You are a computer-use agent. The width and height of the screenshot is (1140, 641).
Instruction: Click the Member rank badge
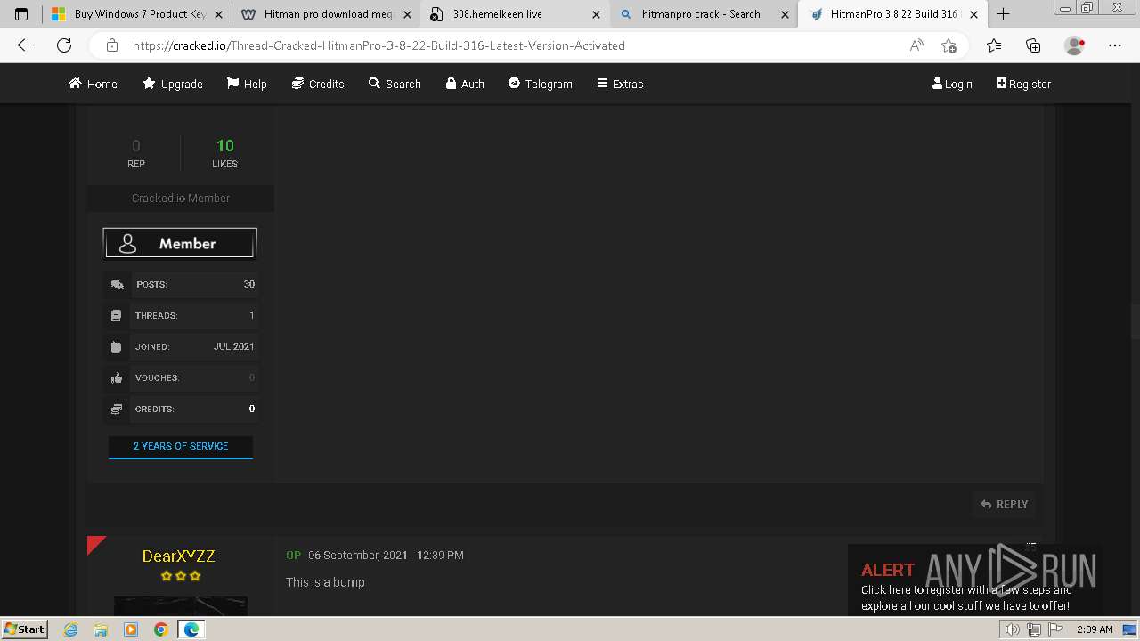click(180, 243)
